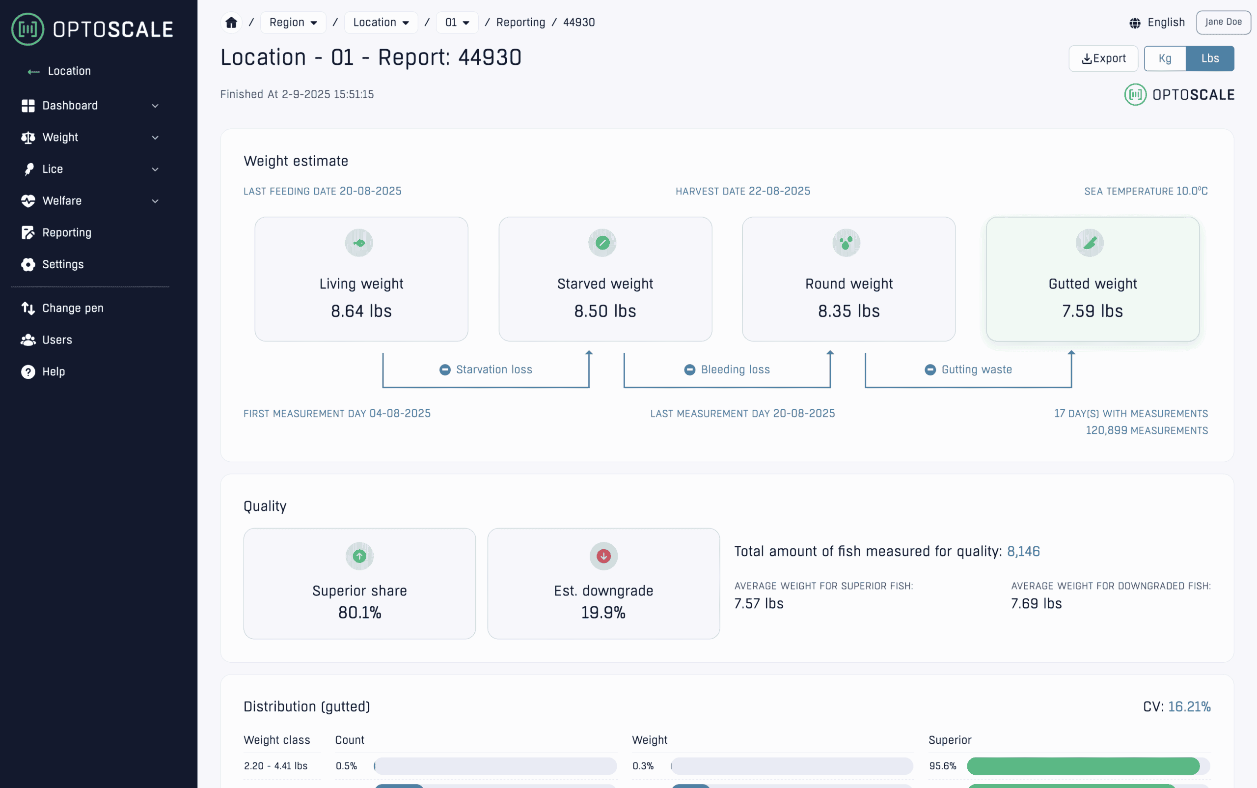Open the Welfare sidebar item
The image size is (1257, 788).
click(90, 201)
